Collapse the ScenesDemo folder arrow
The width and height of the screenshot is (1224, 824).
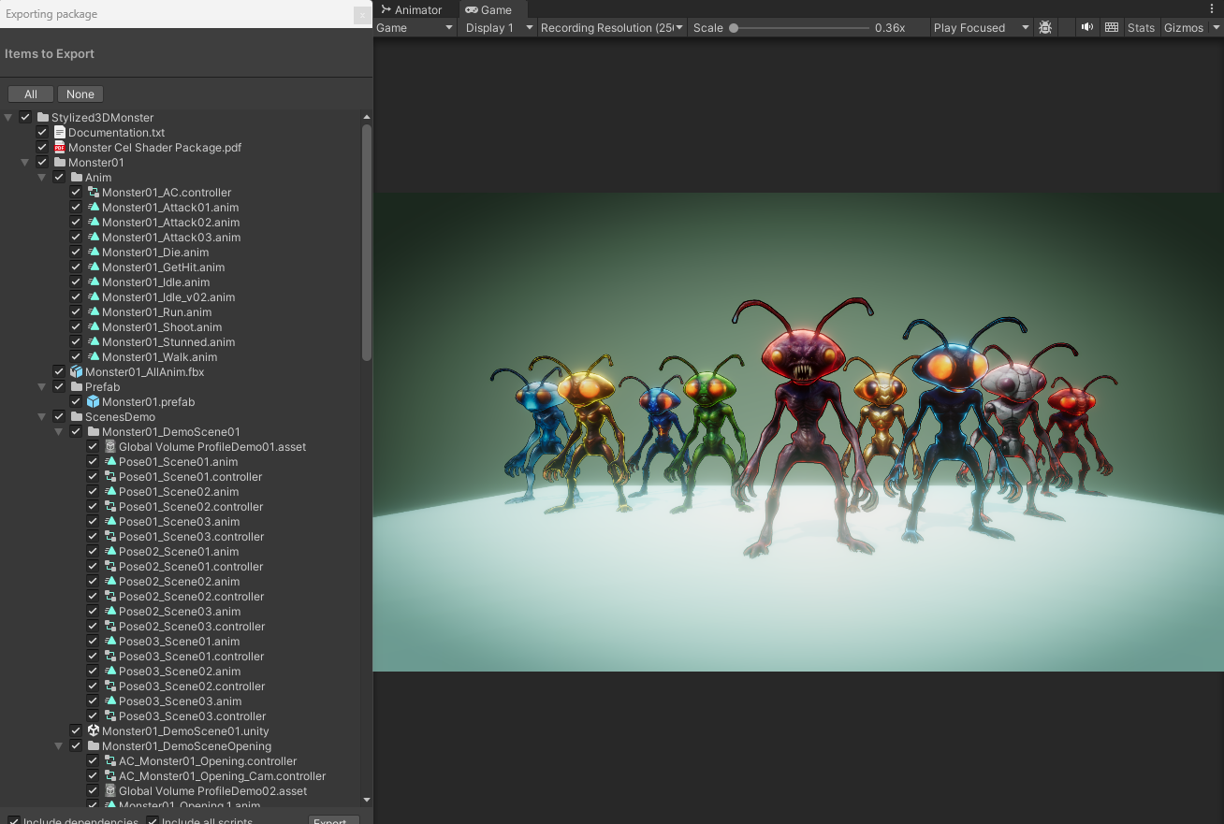point(42,417)
